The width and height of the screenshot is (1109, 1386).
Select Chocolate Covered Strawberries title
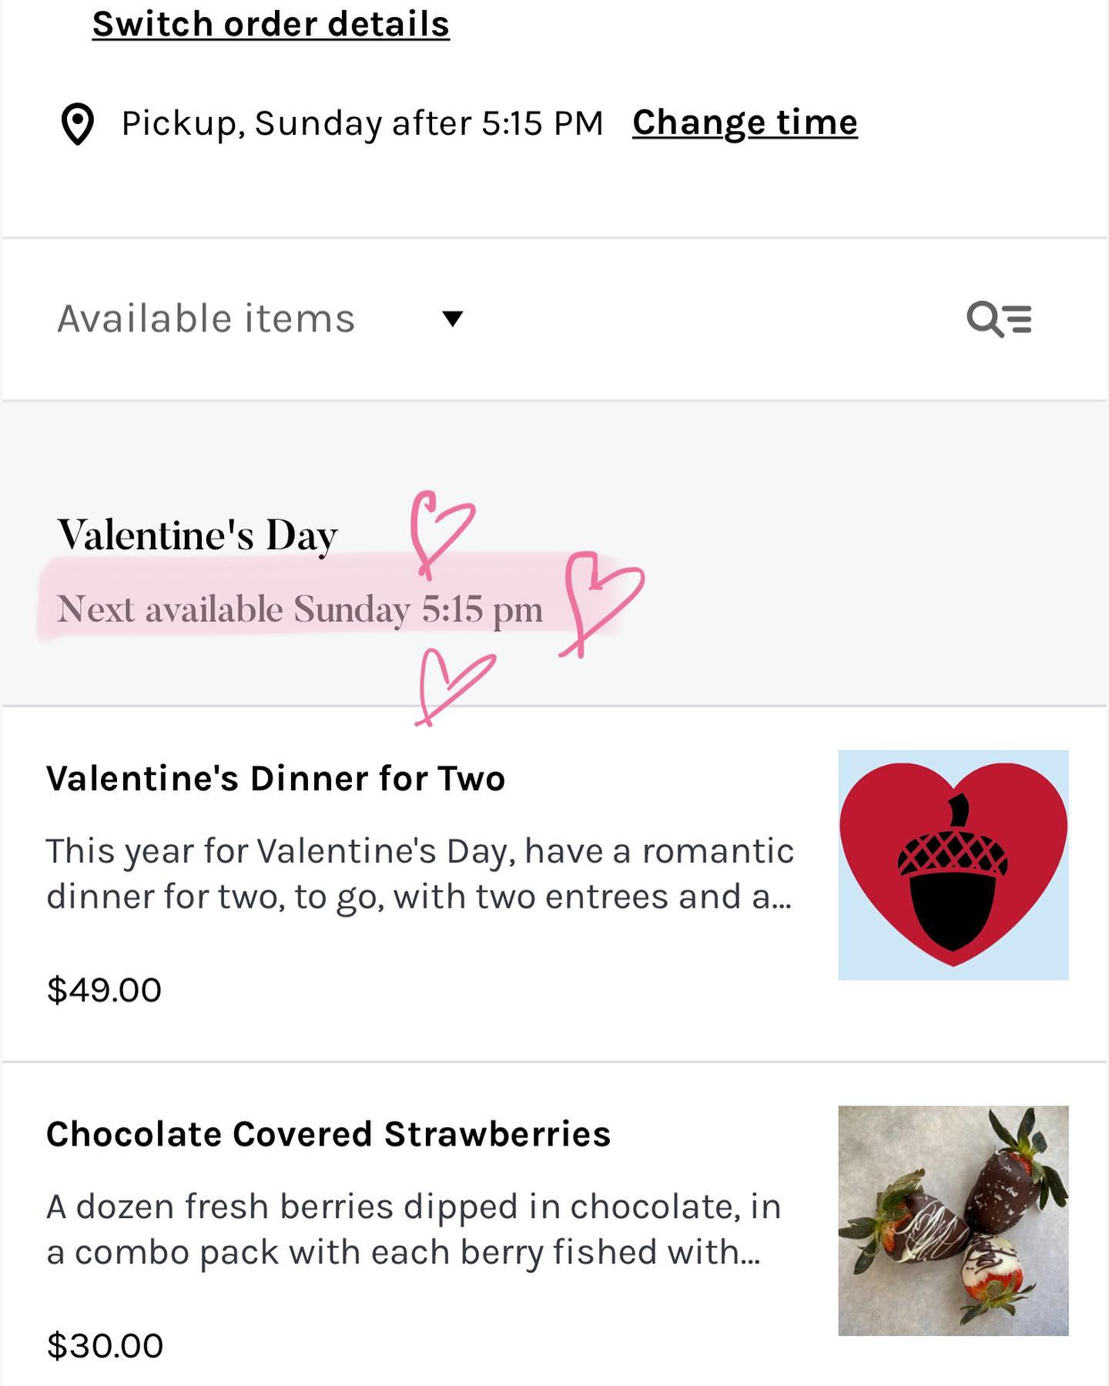click(329, 1134)
